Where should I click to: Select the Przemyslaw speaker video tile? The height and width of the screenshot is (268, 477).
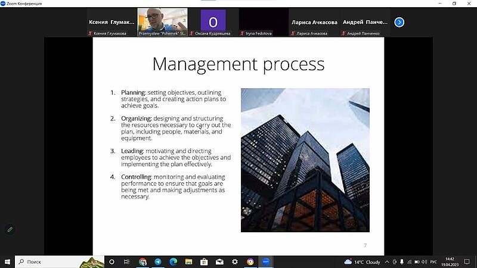(x=162, y=22)
